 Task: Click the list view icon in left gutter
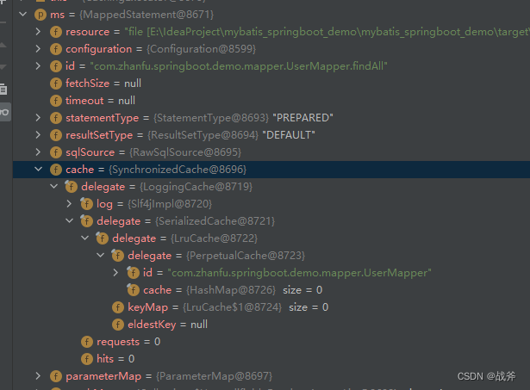click(x=3, y=90)
